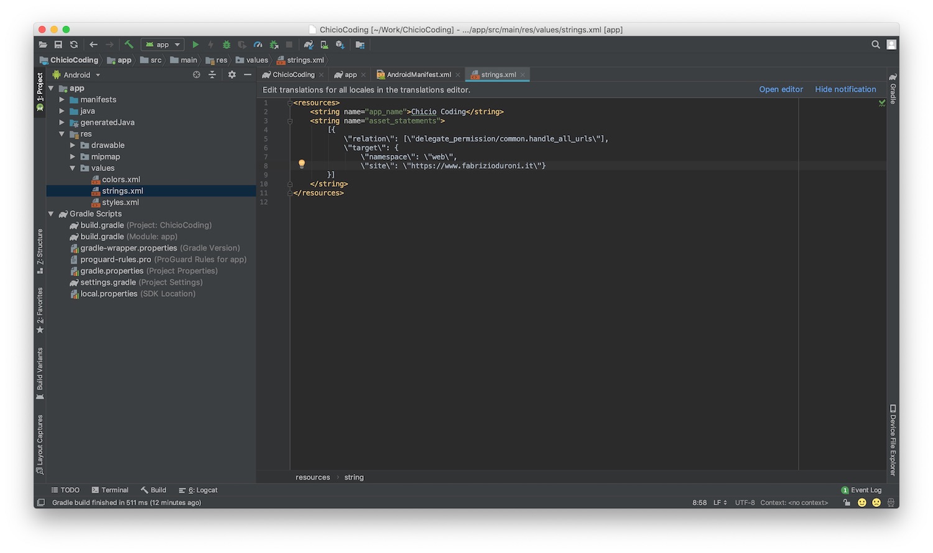Click the user avatar icon top right
Viewport: 933px width, 553px height.
coord(891,45)
